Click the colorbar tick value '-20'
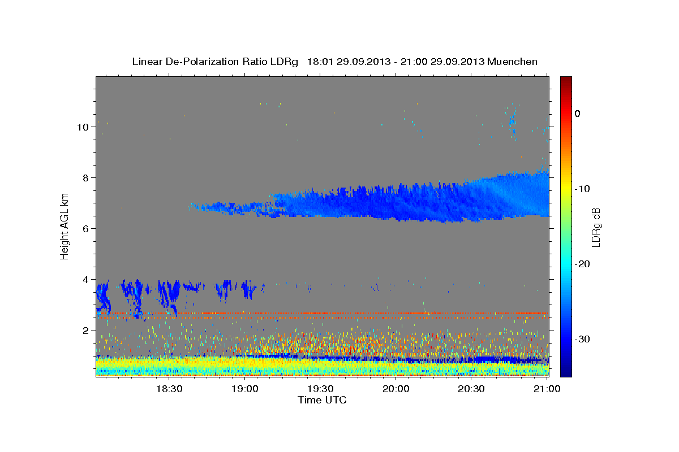Image resolution: width=679 pixels, height=452 pixels. point(582,264)
